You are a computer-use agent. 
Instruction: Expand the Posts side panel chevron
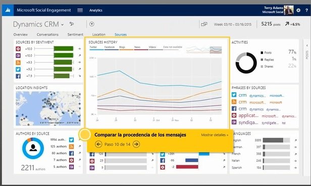[307, 45]
